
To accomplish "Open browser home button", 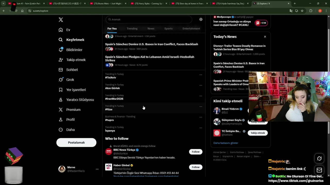I will [x=22, y=11].
